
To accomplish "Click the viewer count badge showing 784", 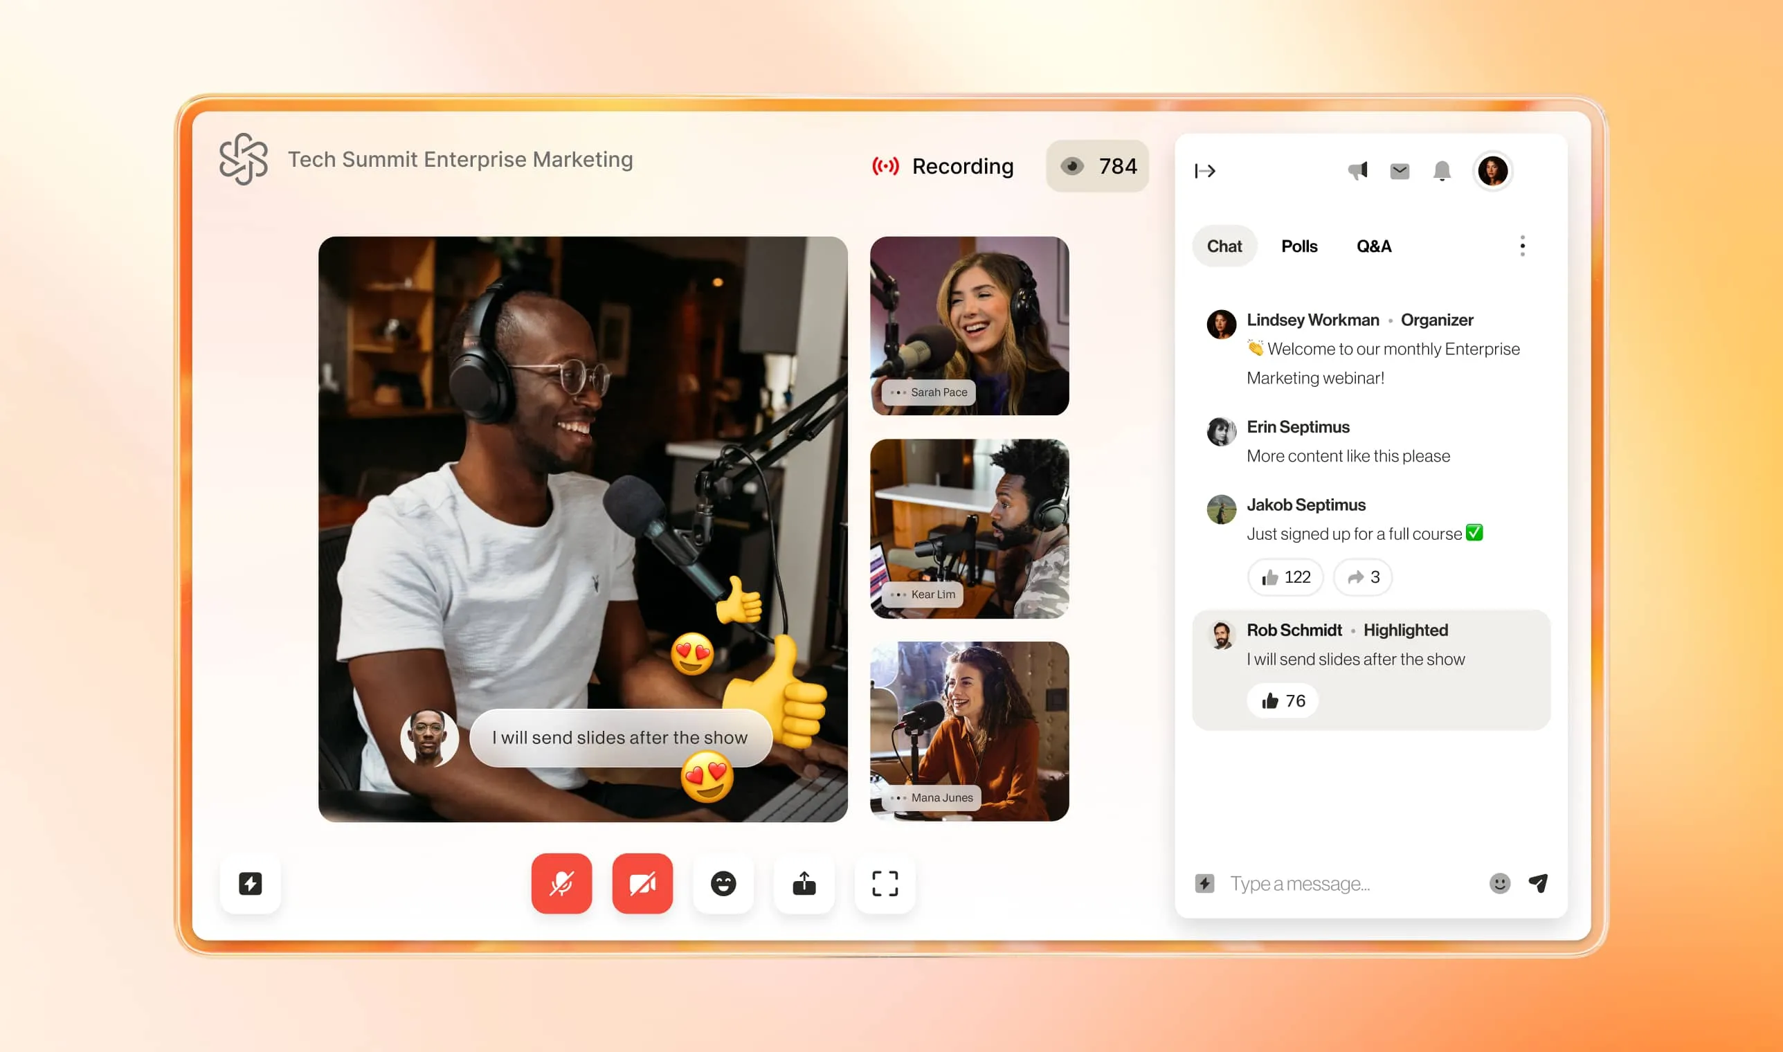I will point(1098,166).
